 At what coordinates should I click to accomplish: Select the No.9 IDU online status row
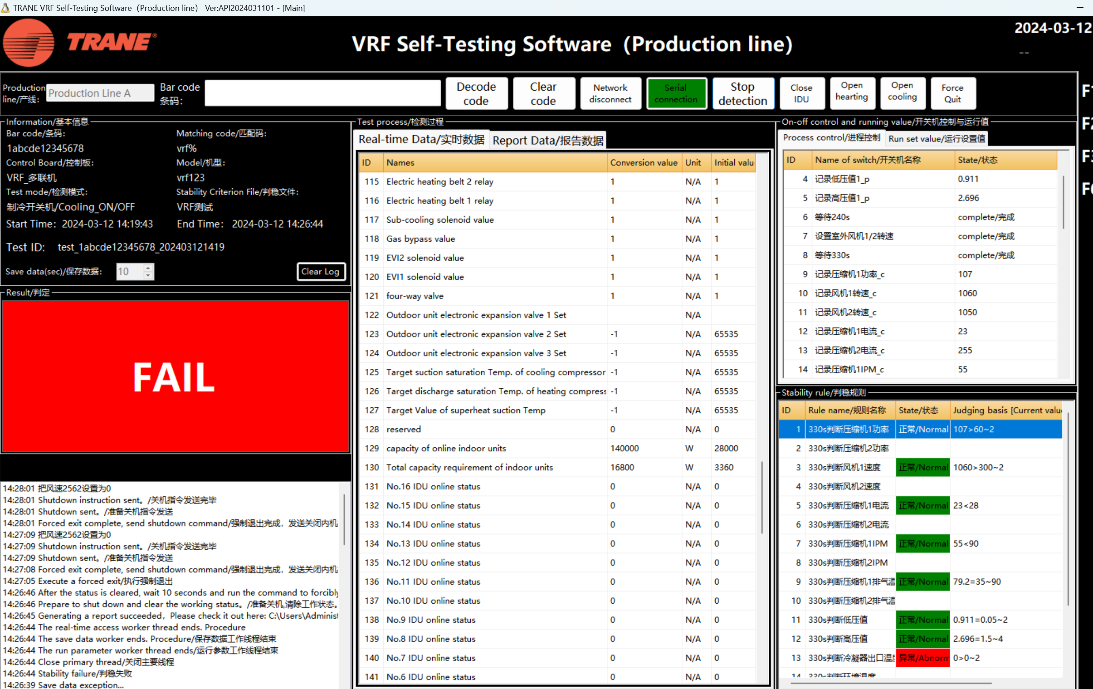pyautogui.click(x=558, y=620)
